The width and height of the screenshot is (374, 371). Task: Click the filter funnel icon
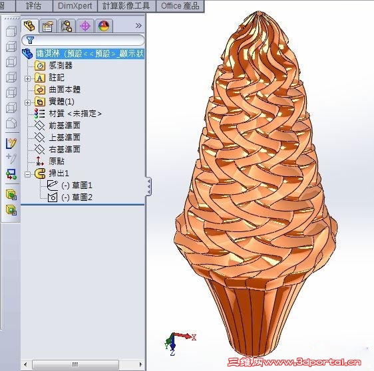[x=30, y=40]
